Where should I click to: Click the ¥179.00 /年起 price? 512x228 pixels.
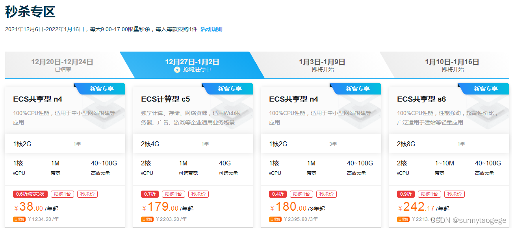[167, 207]
